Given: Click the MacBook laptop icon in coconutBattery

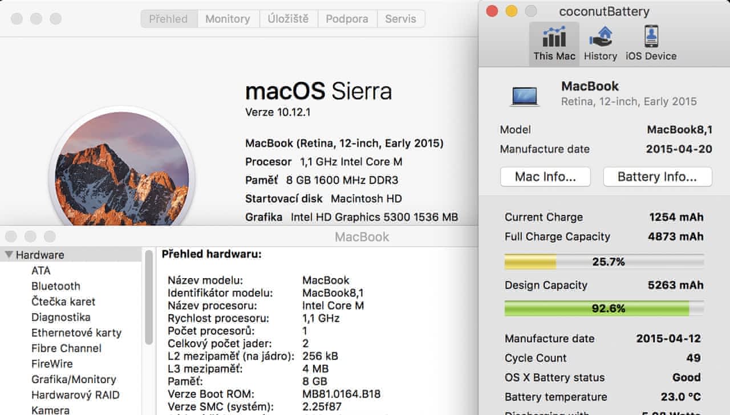Looking at the screenshot, I should pyautogui.click(x=525, y=95).
